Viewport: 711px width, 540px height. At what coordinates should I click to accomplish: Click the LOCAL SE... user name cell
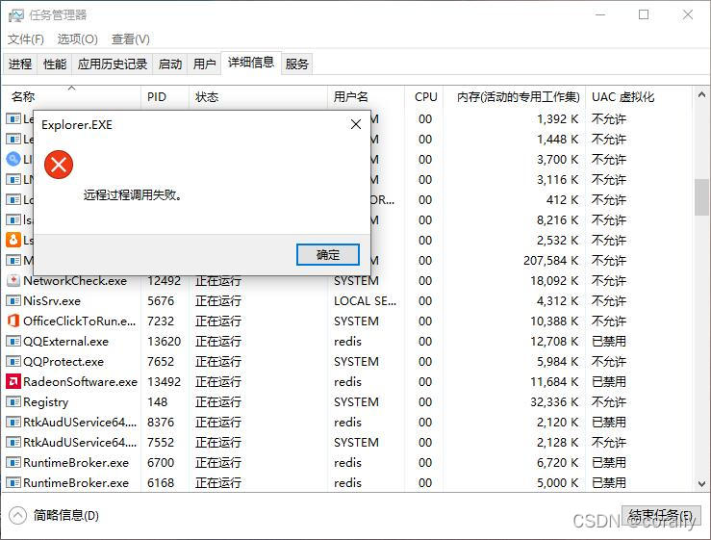tap(365, 301)
